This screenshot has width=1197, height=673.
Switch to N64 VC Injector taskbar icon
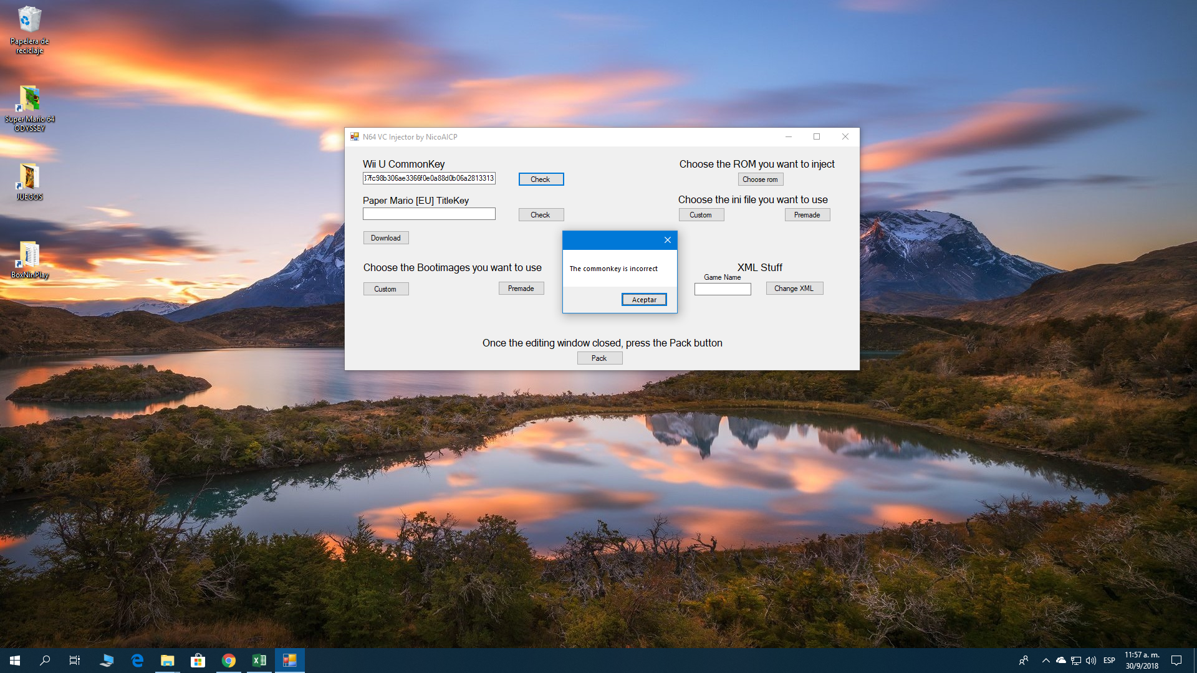(x=290, y=661)
